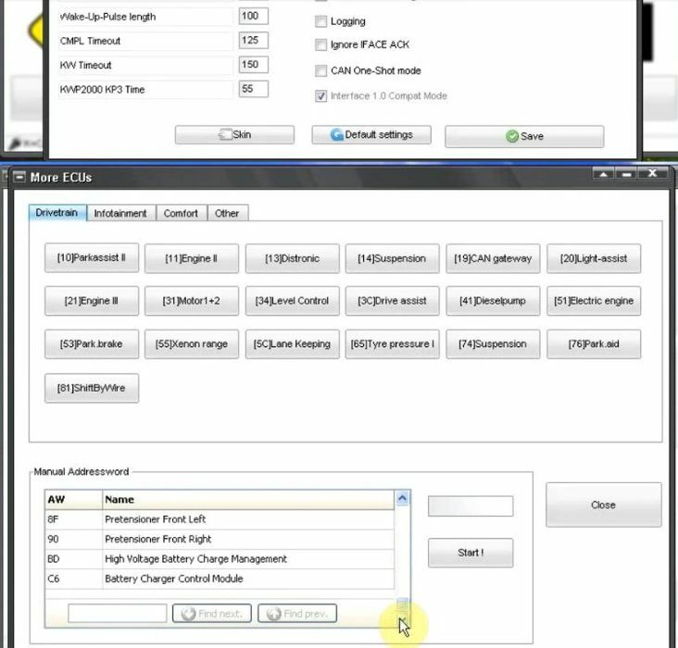The height and width of the screenshot is (648, 678).
Task: Click Find next. button
Action: tap(212, 614)
